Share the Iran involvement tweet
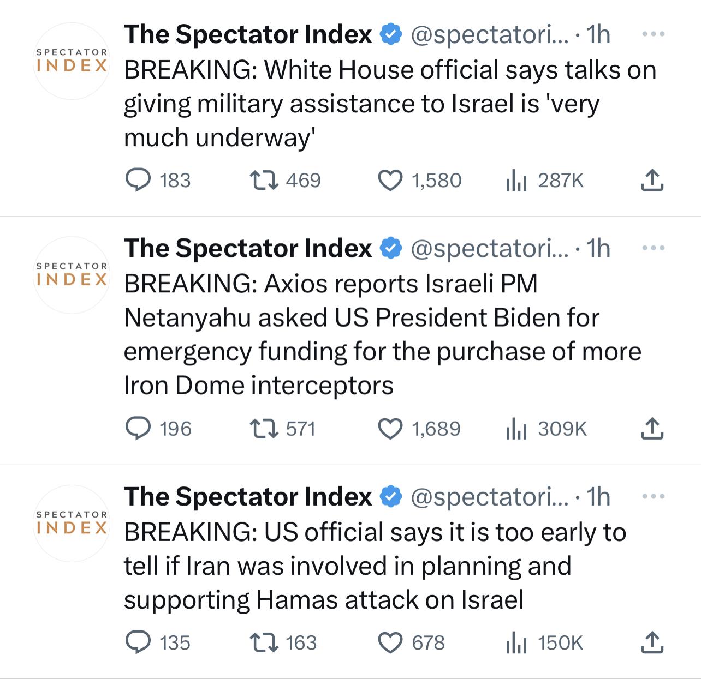Viewport: 701px width, 685px height. (652, 642)
